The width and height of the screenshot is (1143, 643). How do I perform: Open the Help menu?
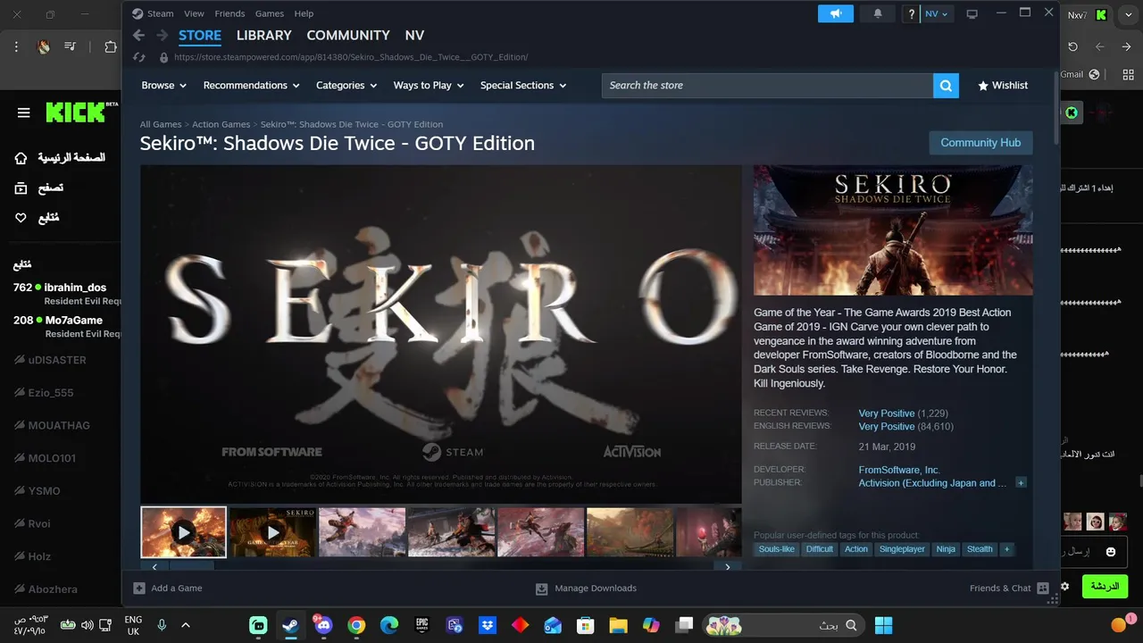point(304,13)
